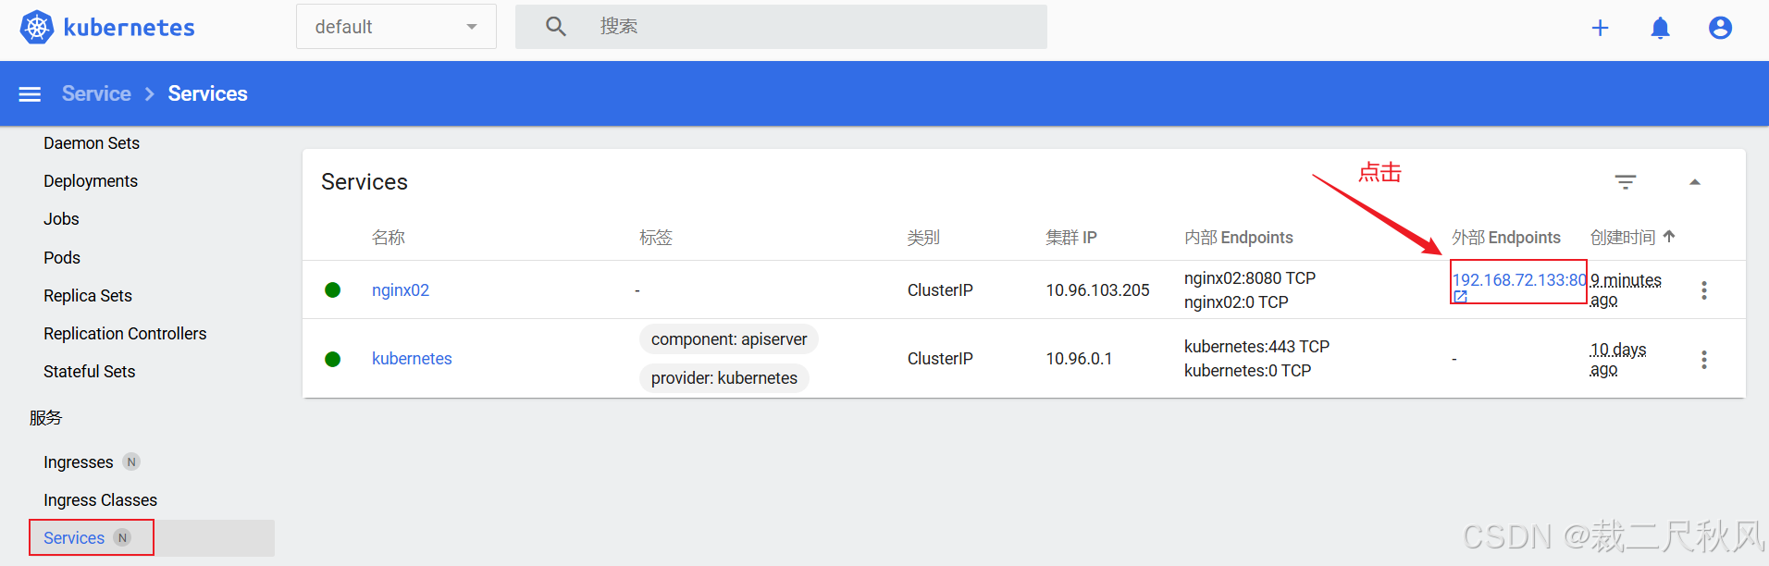
Task: Click ClusterIP type in nginx02 row
Action: point(940,290)
